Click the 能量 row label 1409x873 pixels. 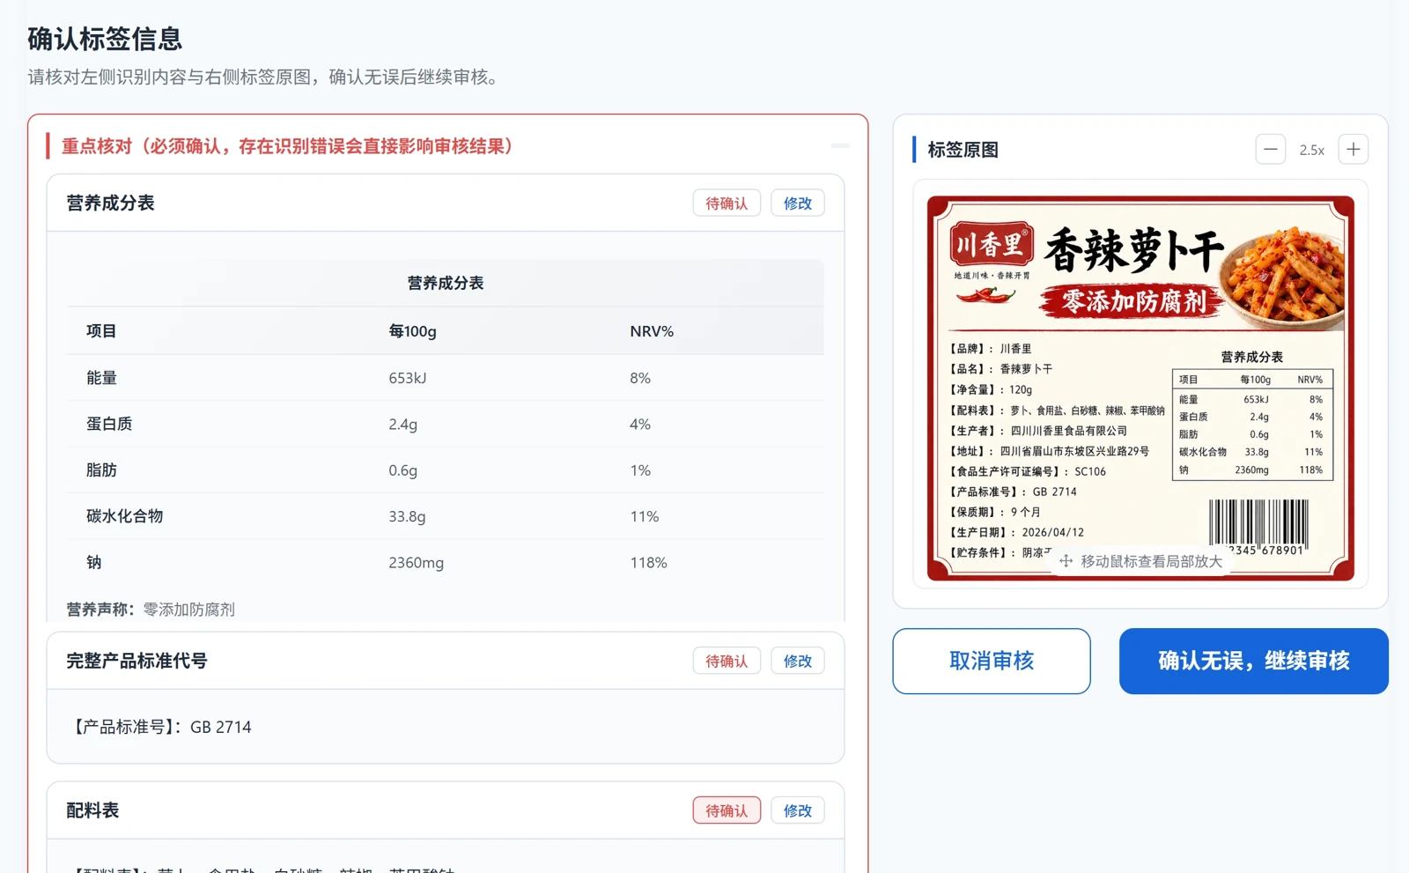tap(101, 378)
